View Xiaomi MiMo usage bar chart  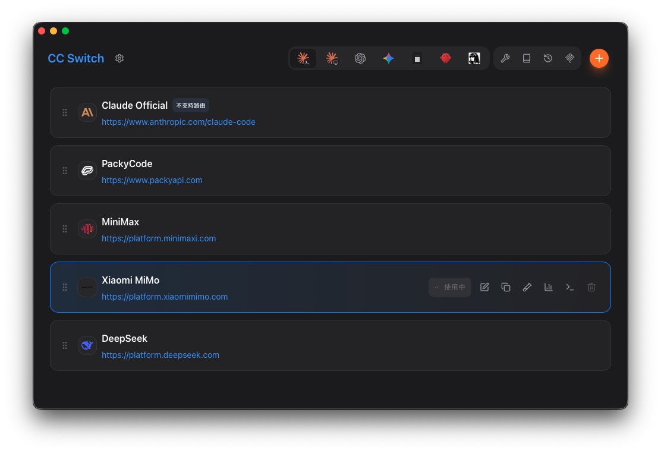[x=549, y=287]
